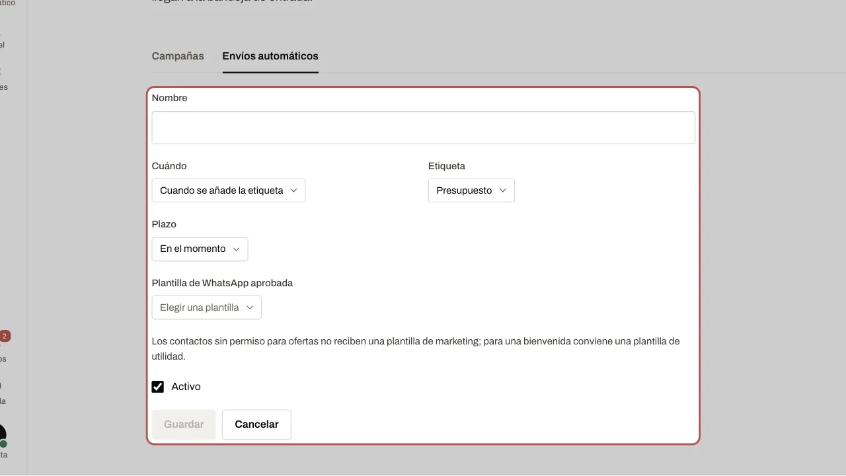Expand the Etiqueta dropdown set to Presupuesto

[471, 190]
